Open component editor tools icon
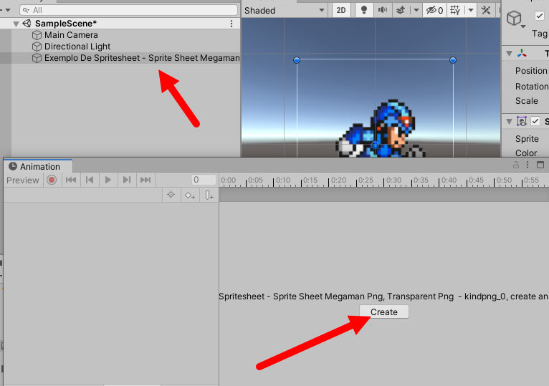 [x=486, y=10]
